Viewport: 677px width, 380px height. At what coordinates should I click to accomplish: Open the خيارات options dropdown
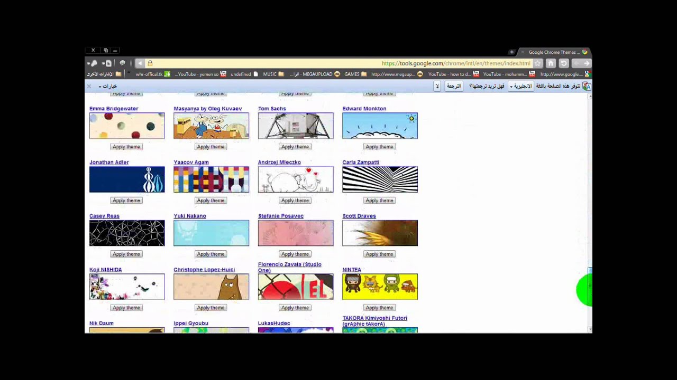tap(107, 87)
